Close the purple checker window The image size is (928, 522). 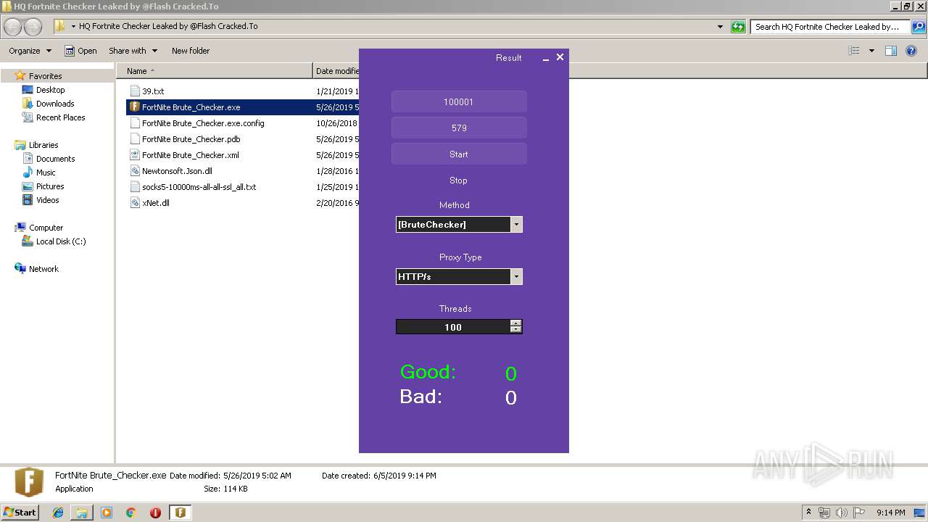point(560,57)
